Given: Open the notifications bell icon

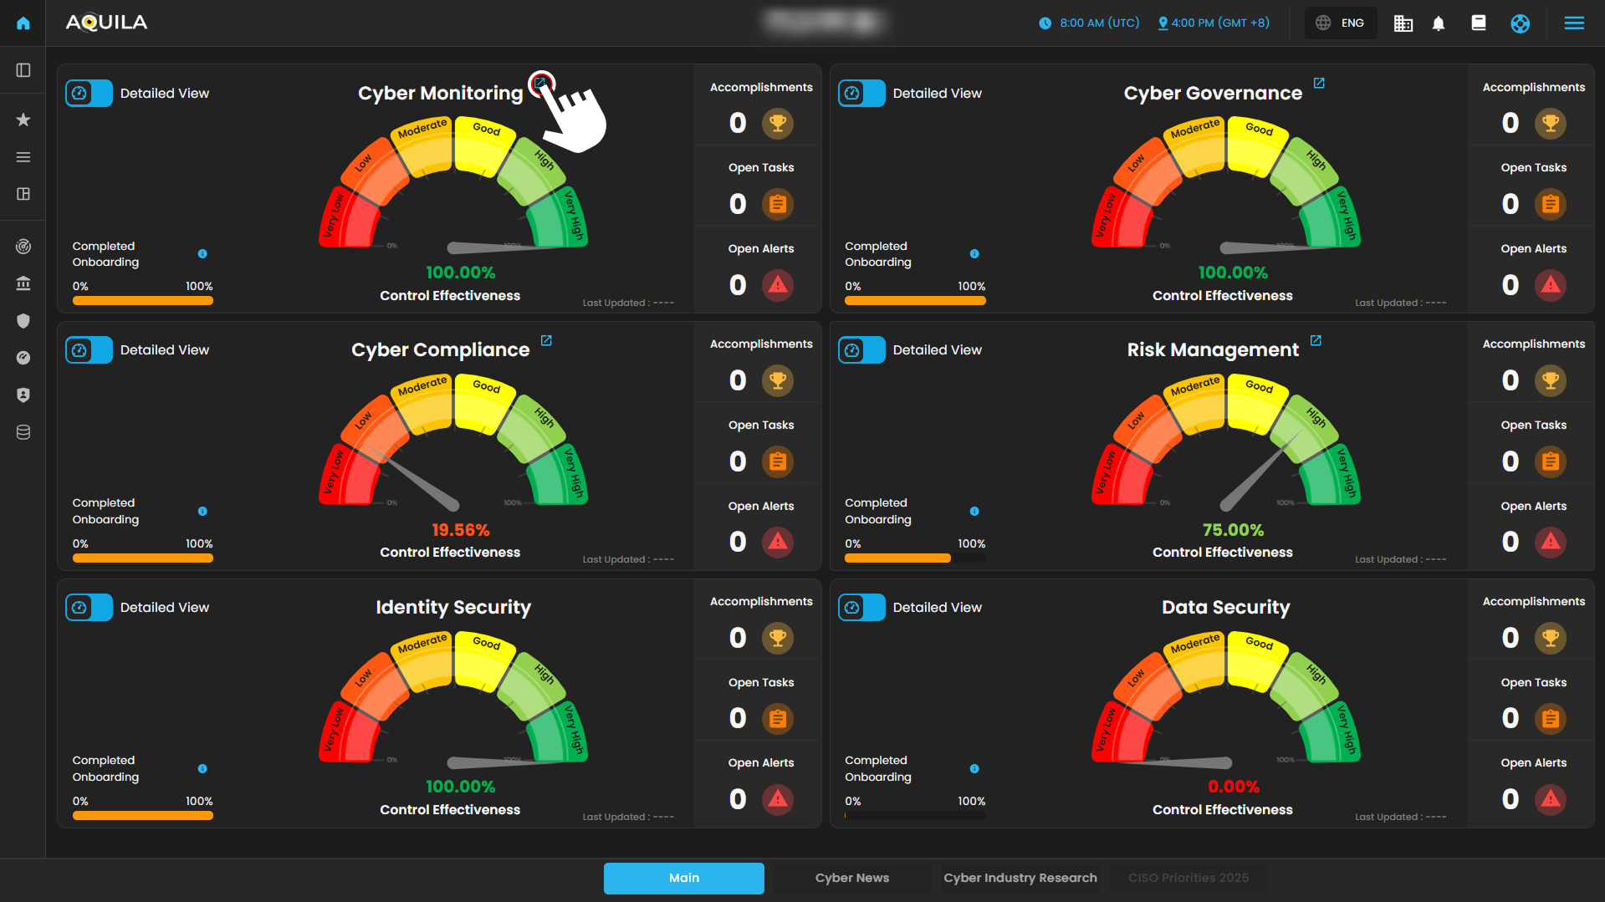Looking at the screenshot, I should [1439, 23].
